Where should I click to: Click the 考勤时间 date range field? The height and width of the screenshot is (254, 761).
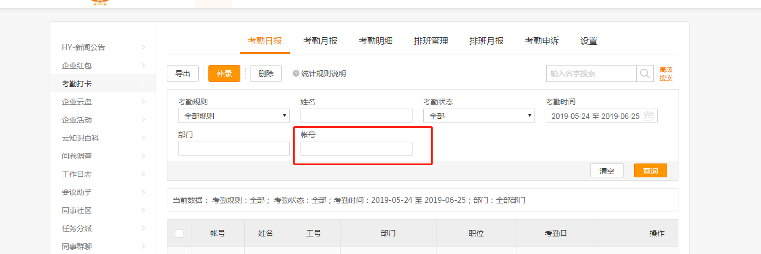(602, 116)
